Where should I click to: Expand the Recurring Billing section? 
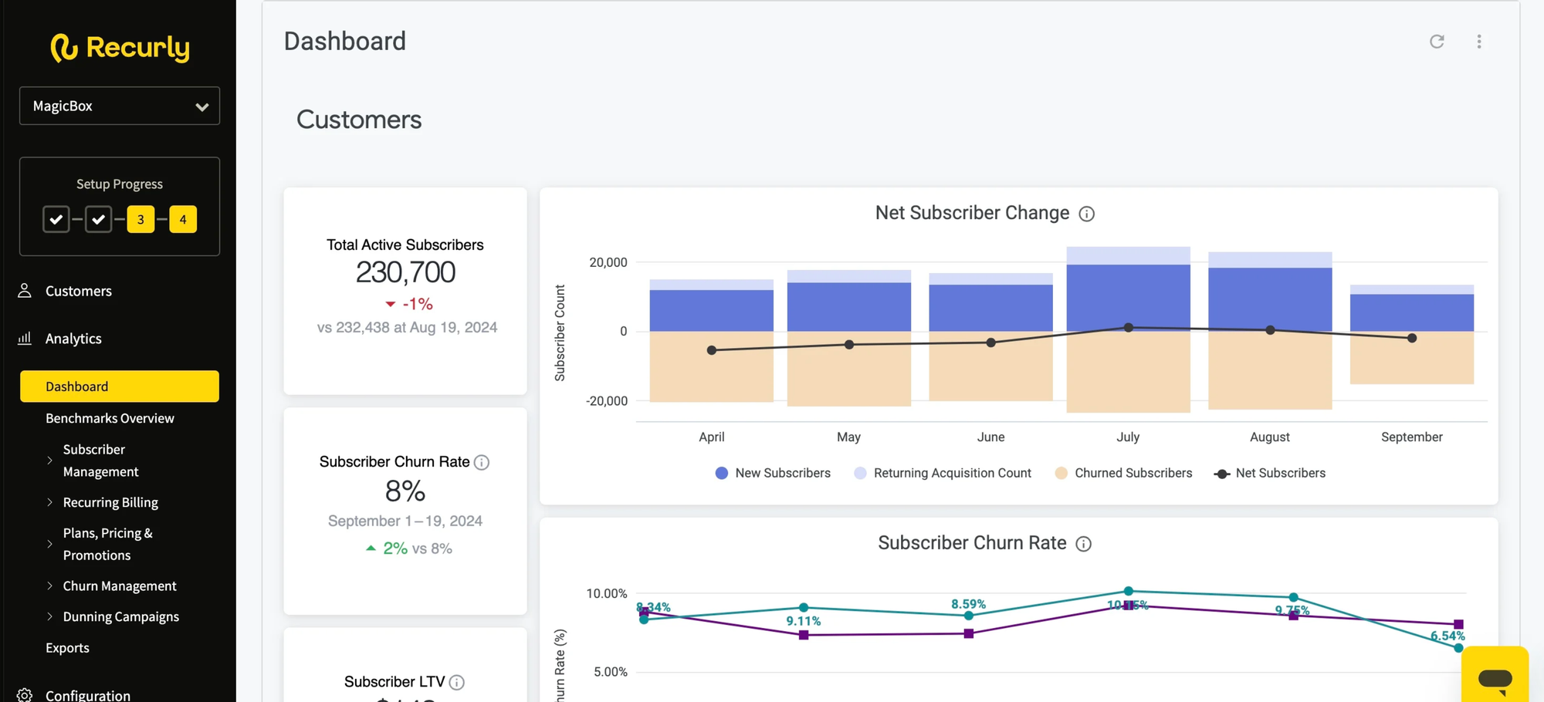click(110, 502)
